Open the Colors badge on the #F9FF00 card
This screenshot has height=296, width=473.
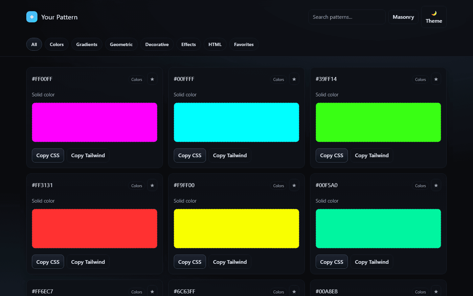click(x=278, y=185)
